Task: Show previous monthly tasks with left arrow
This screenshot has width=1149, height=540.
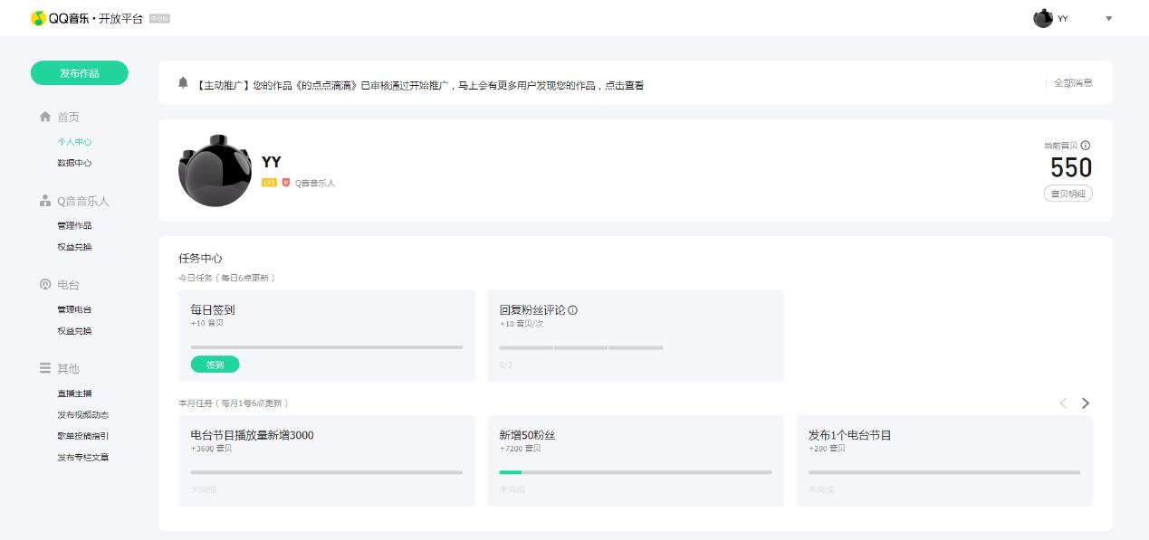Action: (1063, 403)
